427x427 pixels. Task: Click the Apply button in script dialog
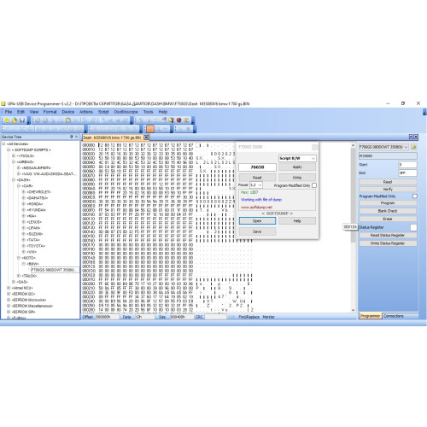297,167
